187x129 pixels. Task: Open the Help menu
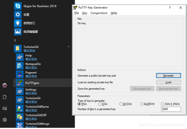coord(114,13)
